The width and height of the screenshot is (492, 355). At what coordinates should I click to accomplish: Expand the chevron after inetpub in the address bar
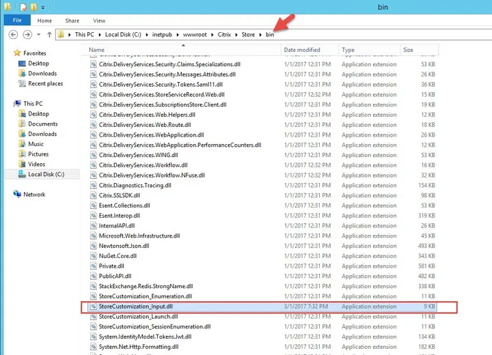[x=178, y=35]
